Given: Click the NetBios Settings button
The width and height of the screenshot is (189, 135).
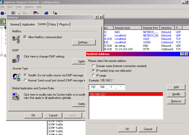Looking at the screenshot, I should click(x=84, y=42).
